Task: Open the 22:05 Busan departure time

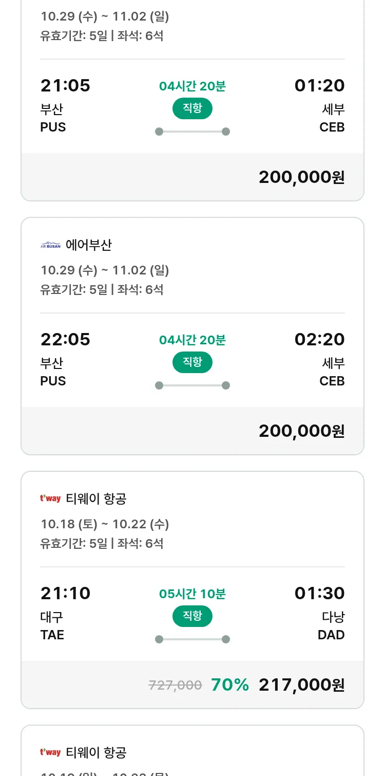Action: (65, 340)
